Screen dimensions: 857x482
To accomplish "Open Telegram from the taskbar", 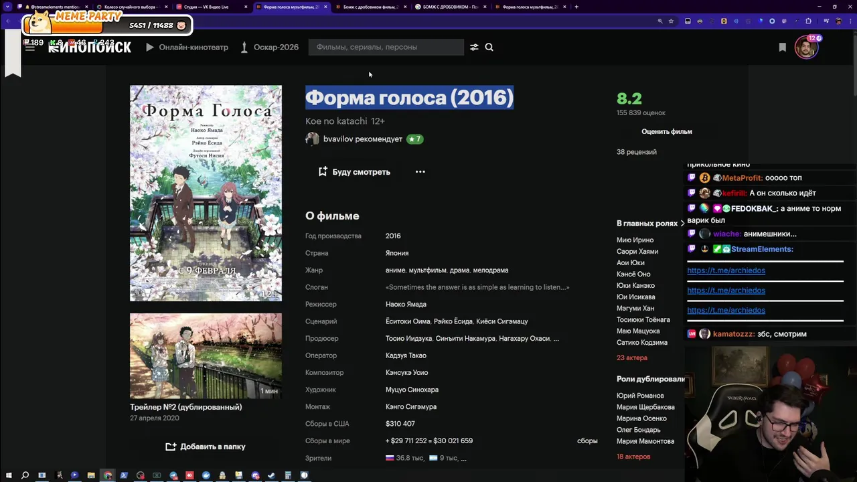I will click(173, 475).
